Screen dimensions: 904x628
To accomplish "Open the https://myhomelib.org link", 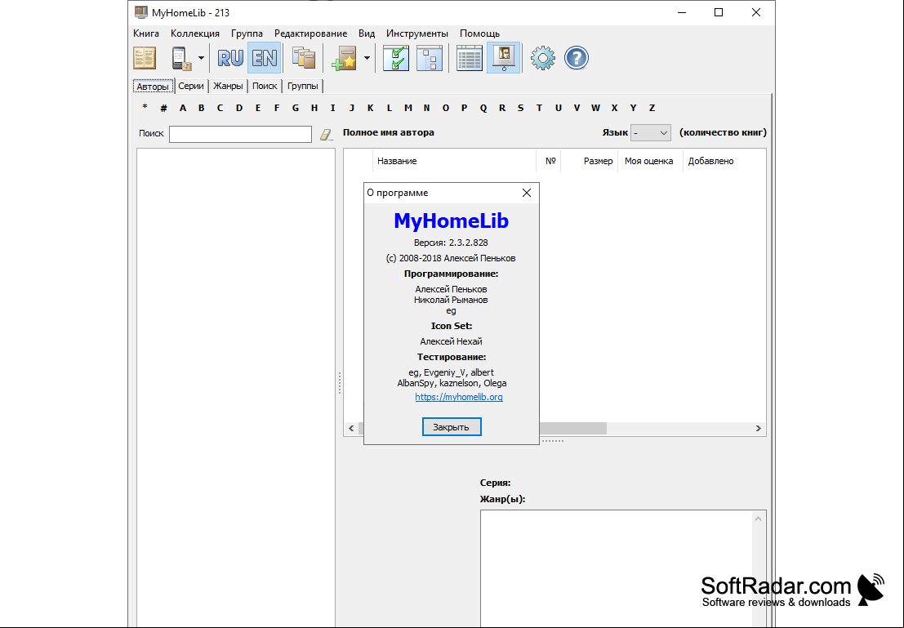I will point(459,397).
